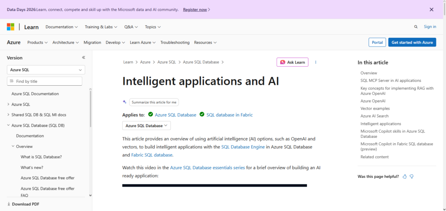Click the Azure SQL Database breadcrumb
Screen dimensions: 446x211
[x=201, y=62]
